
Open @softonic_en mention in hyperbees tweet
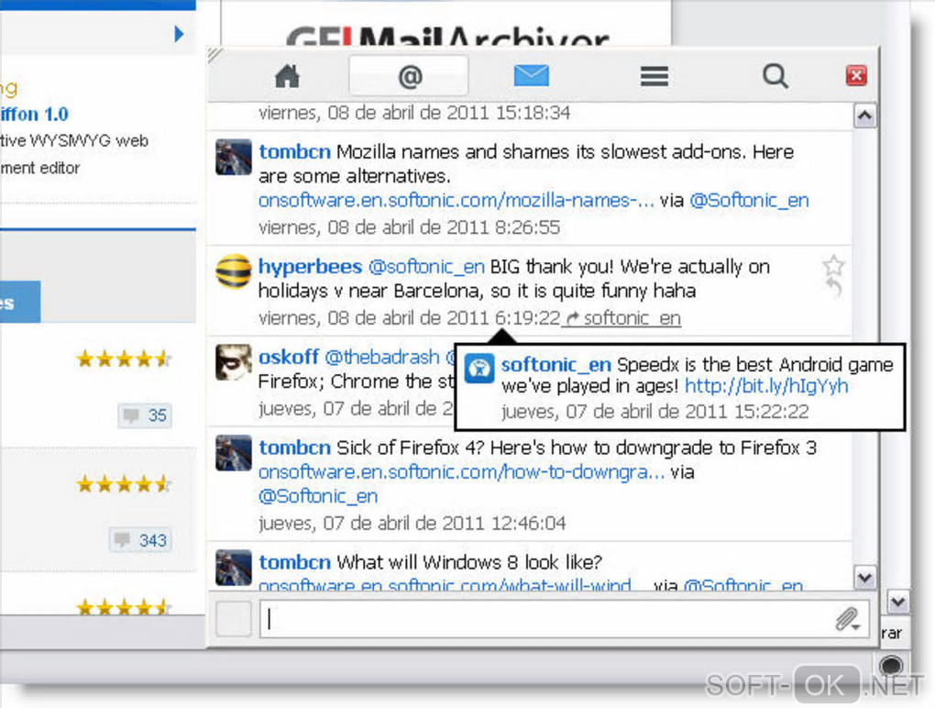click(x=426, y=267)
